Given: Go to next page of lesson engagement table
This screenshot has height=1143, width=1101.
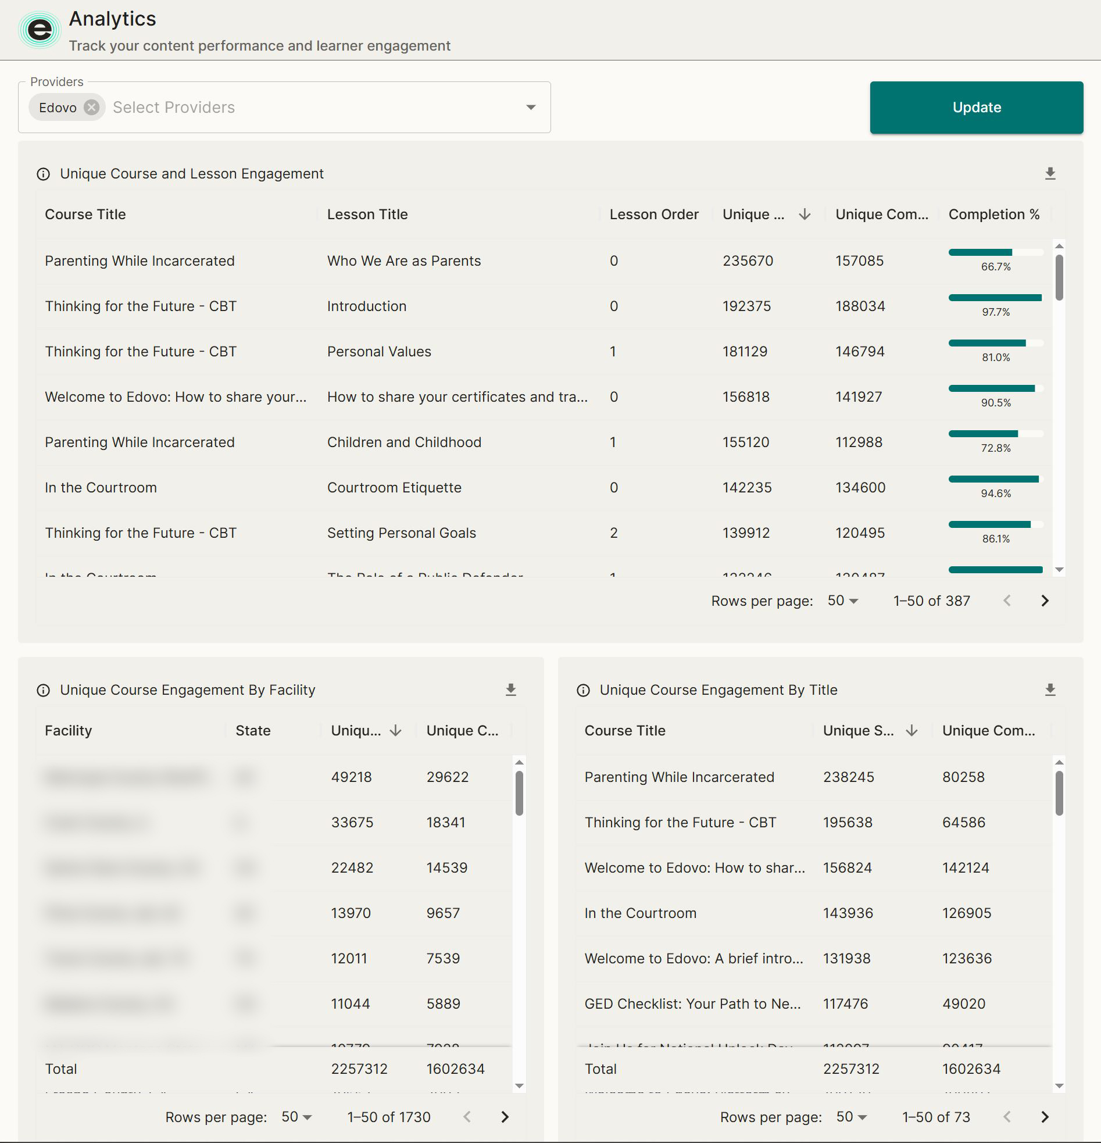Looking at the screenshot, I should pyautogui.click(x=1045, y=601).
